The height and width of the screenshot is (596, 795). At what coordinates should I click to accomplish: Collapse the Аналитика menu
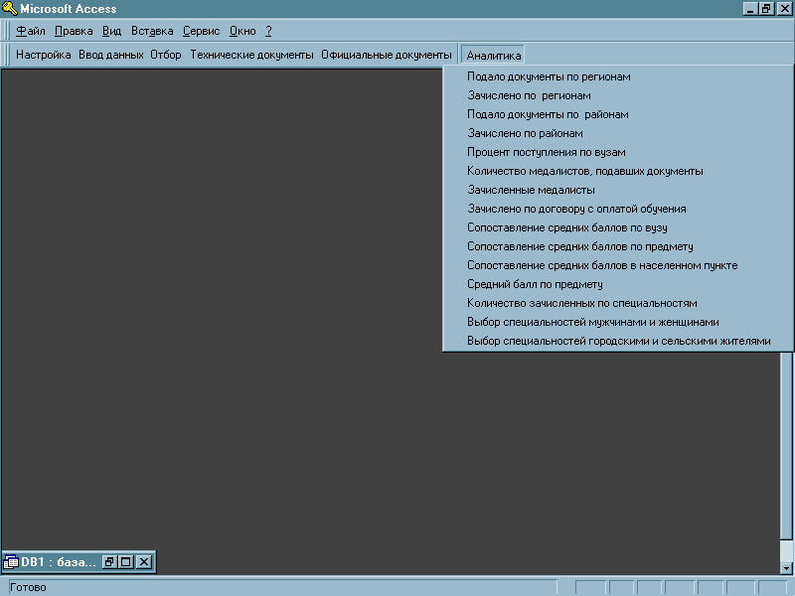(493, 56)
